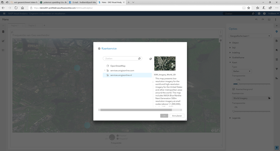280x151 pixels.
Task: Add a new page with plus icon
Action: point(45,25)
